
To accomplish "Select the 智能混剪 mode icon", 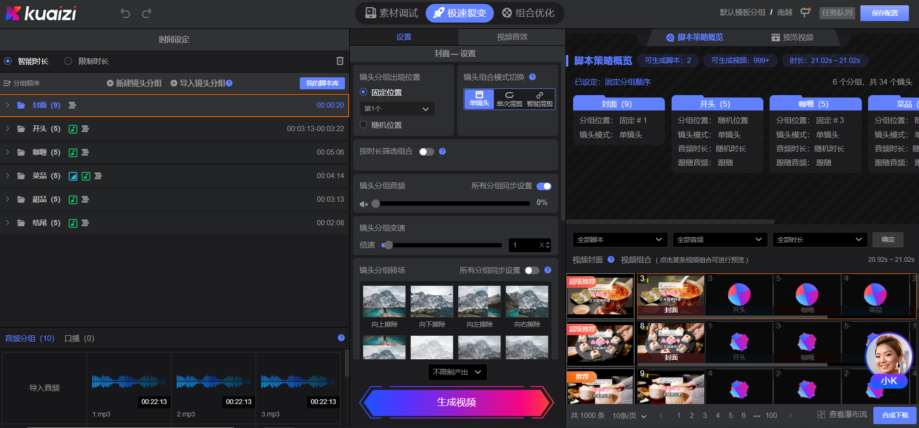I will point(539,99).
